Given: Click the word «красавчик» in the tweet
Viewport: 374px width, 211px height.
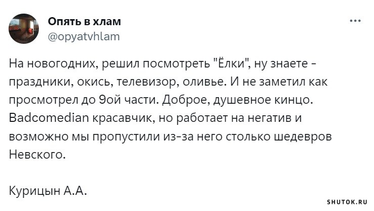Looking at the screenshot, I should tap(123, 118).
